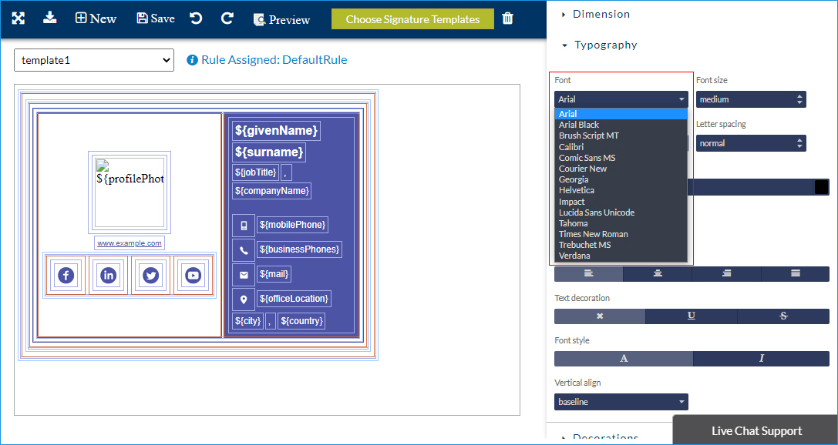Select the LinkedIn icon in signature
The image size is (838, 445).
tap(108, 276)
